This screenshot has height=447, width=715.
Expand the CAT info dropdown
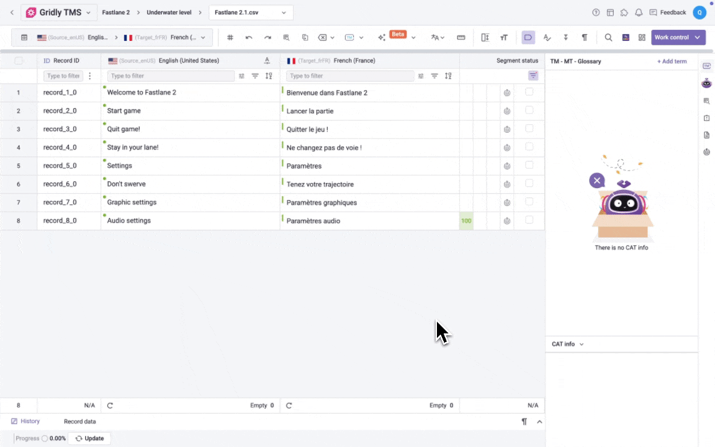coord(567,344)
